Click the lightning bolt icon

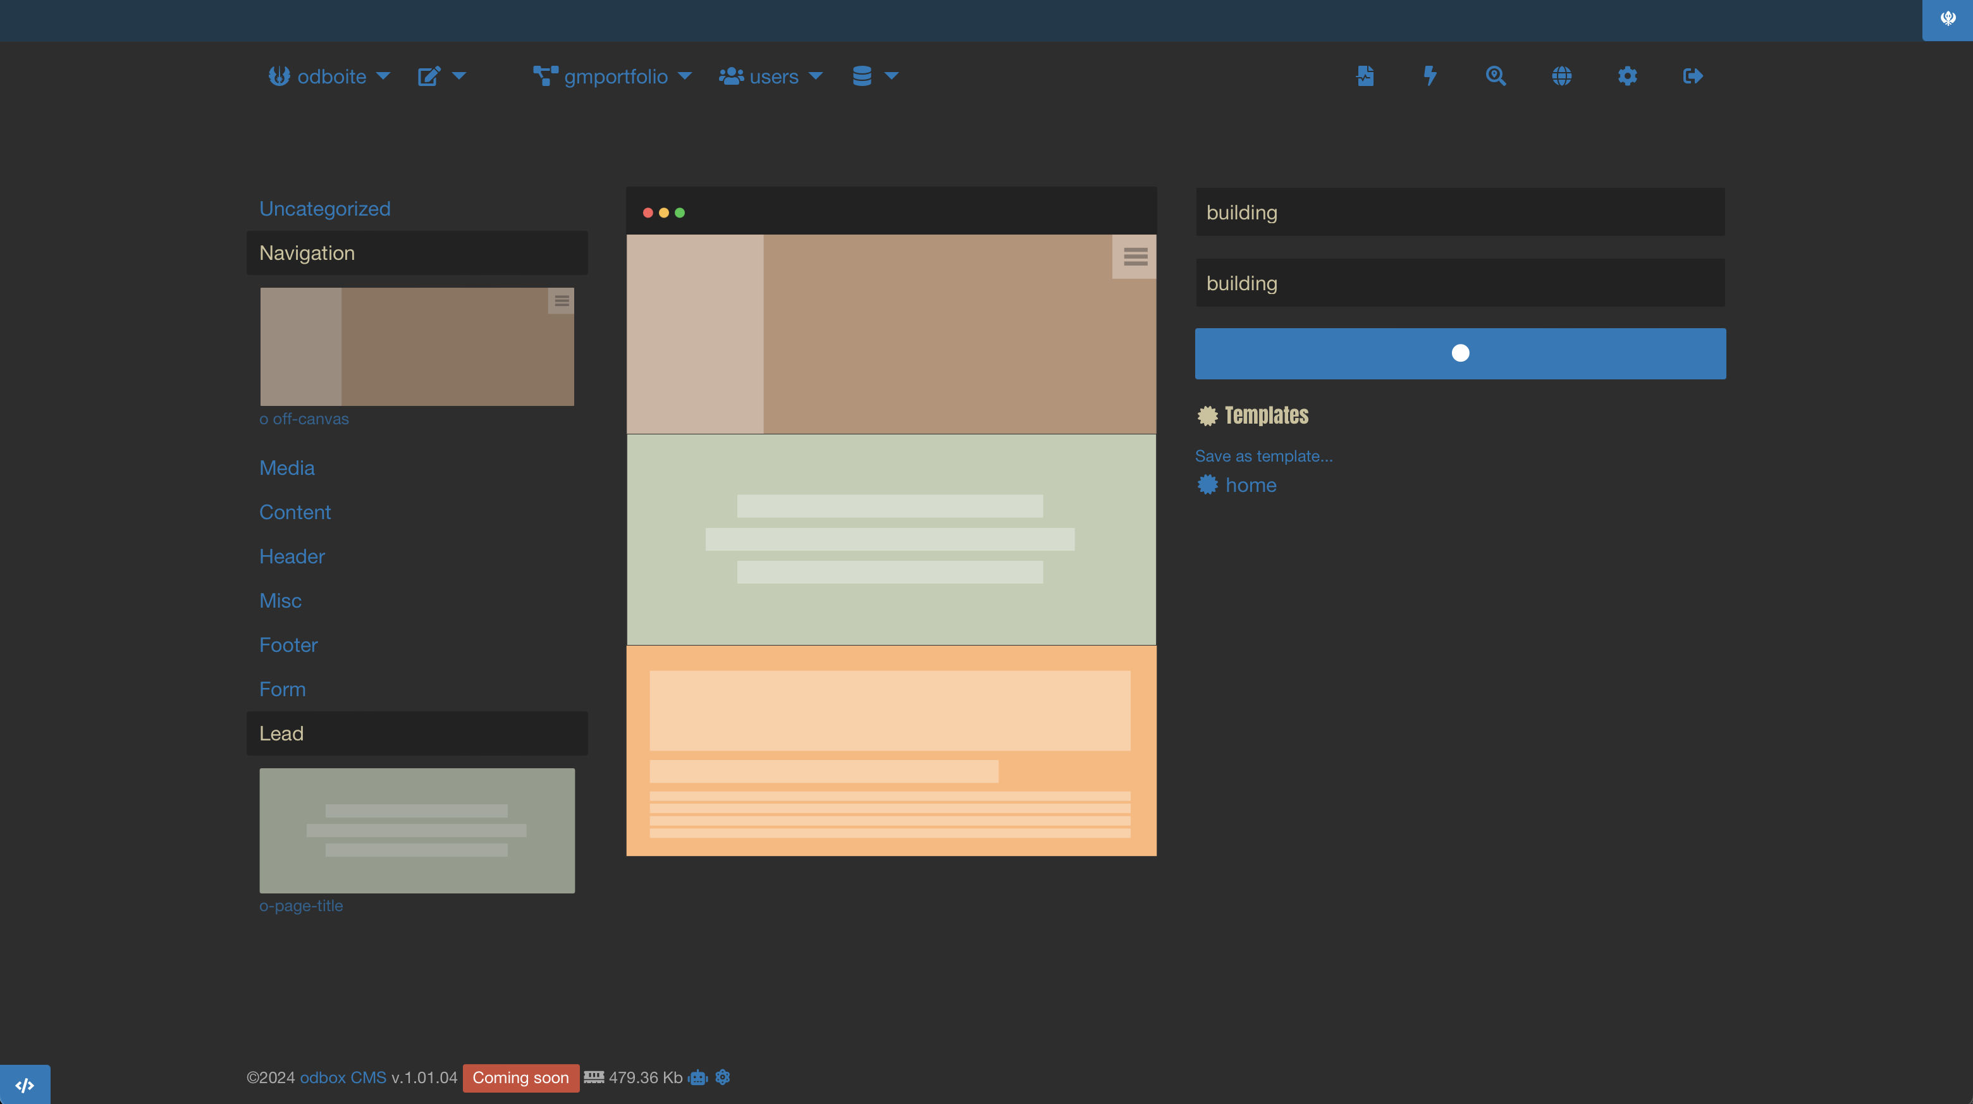coord(1430,76)
